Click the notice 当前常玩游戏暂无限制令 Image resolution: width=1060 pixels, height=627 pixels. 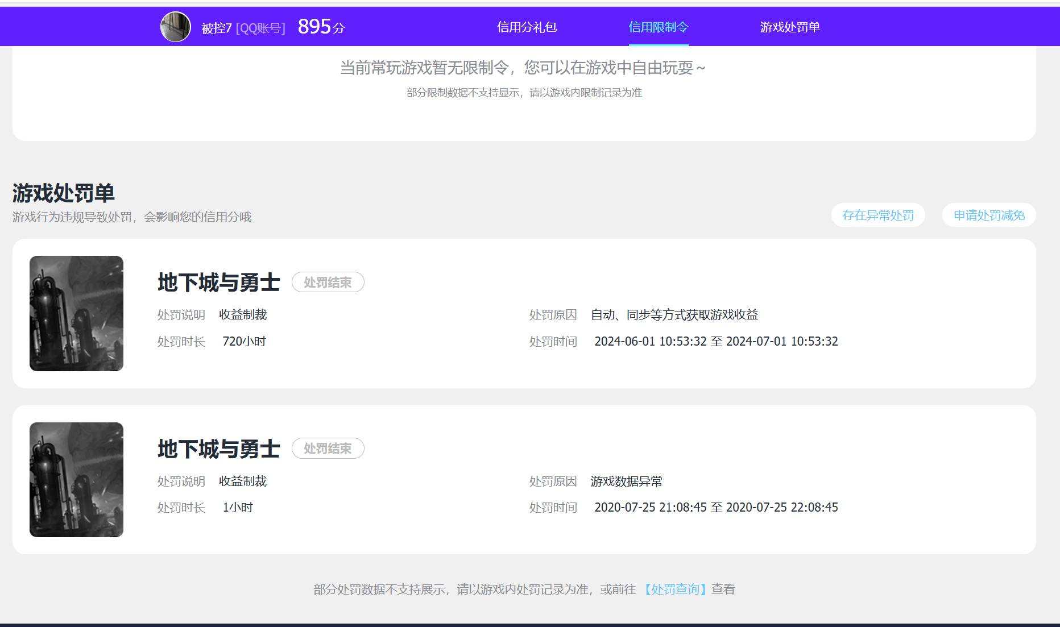[523, 68]
